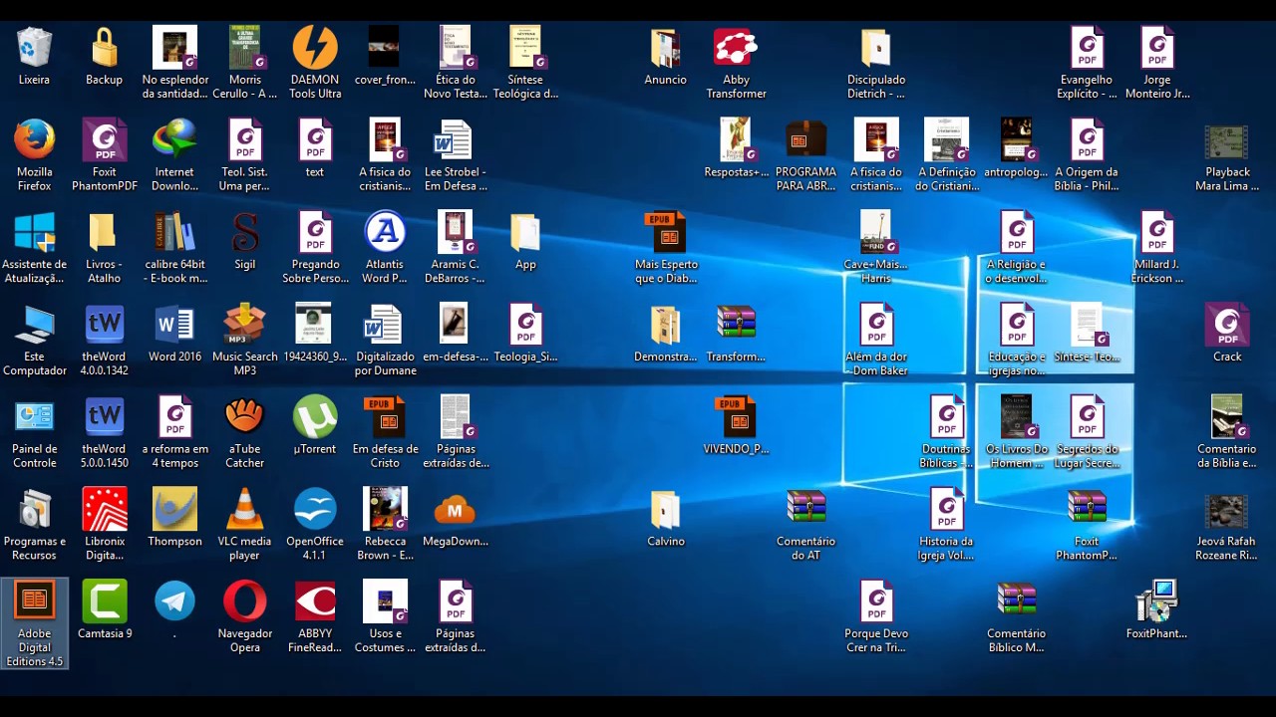Select the Telegram paper-plane icon

tap(174, 601)
